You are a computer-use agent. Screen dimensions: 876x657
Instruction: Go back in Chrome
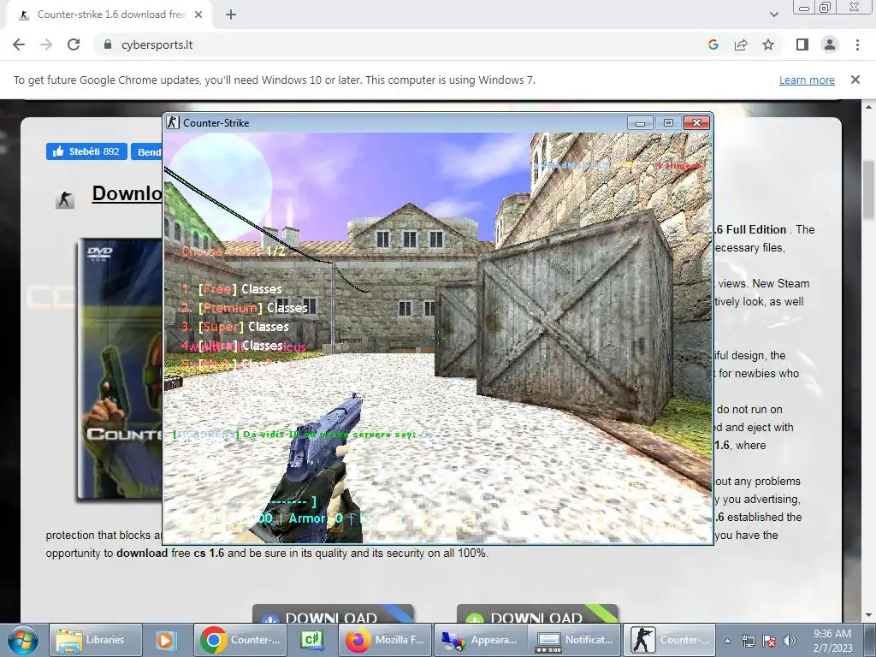click(19, 44)
